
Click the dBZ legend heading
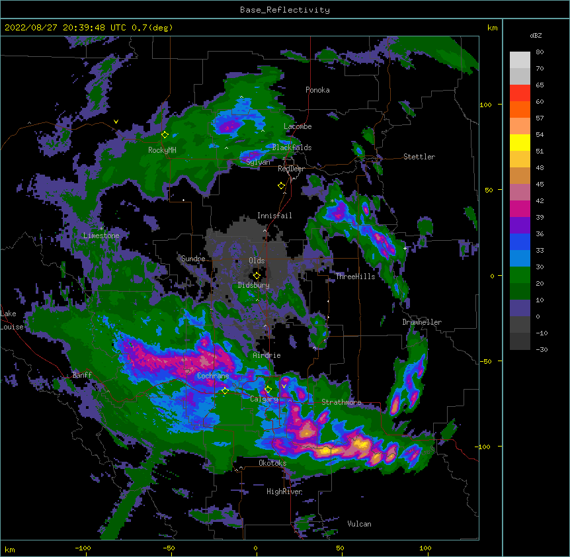point(536,36)
